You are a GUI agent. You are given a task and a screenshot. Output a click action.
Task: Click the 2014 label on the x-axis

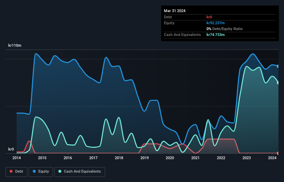tap(17, 158)
